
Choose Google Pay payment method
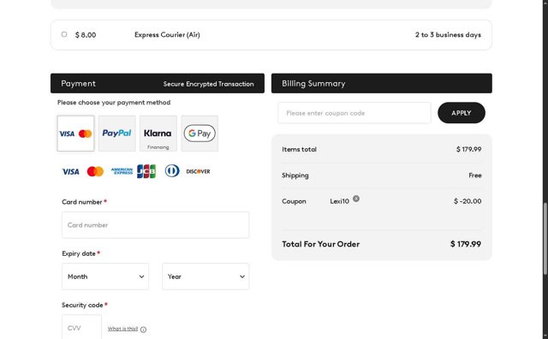click(200, 134)
